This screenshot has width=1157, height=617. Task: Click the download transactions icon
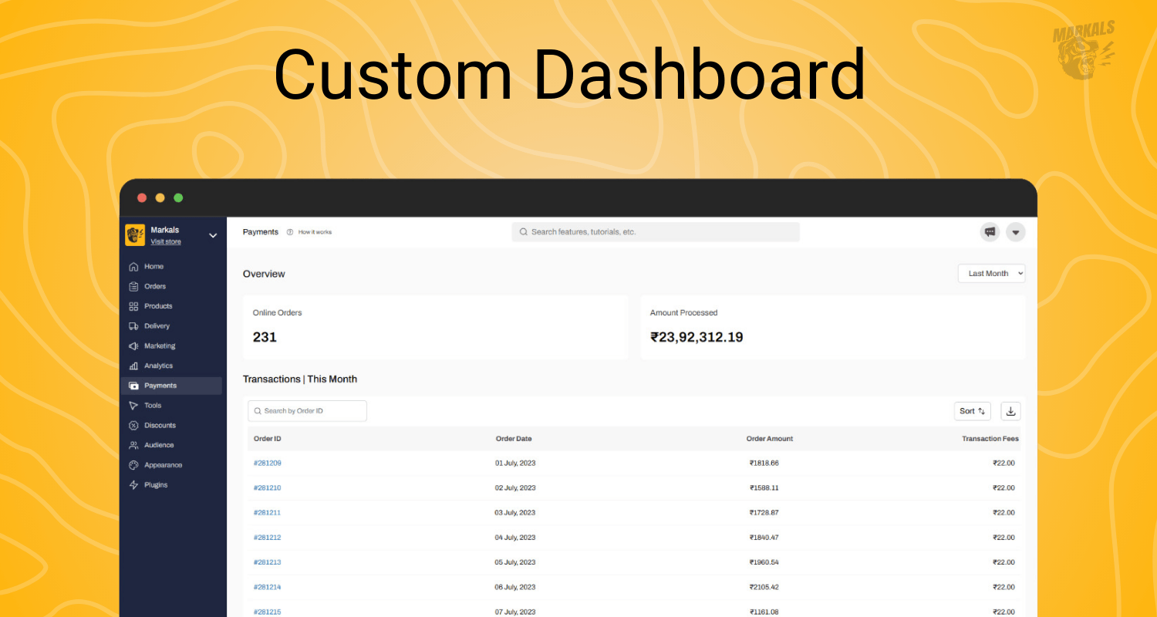click(1010, 410)
